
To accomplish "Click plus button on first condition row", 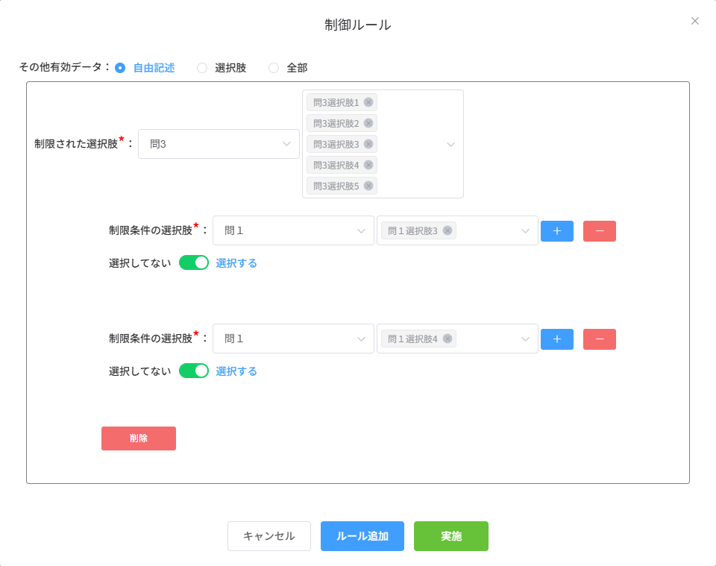I will (x=556, y=231).
